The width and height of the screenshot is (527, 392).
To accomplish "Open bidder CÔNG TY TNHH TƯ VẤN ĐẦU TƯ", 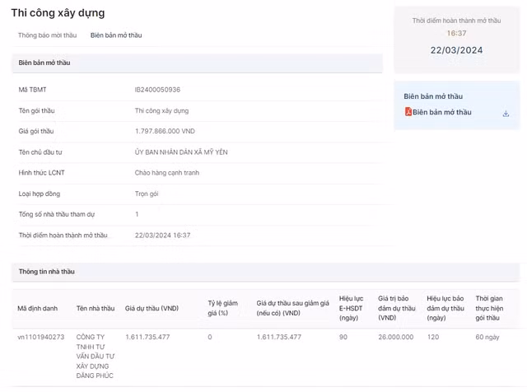I will [x=96, y=356].
